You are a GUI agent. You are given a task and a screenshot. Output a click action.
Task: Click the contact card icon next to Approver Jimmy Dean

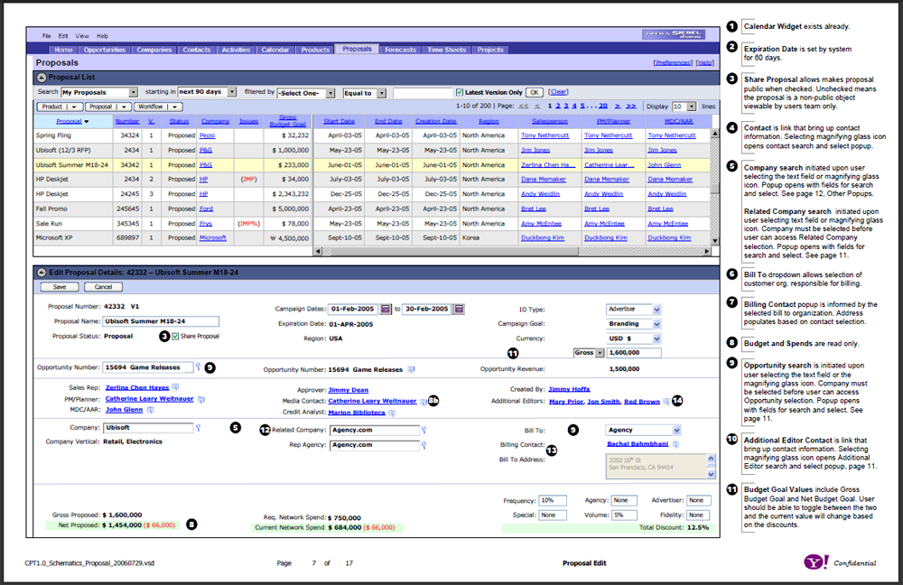tap(377, 388)
